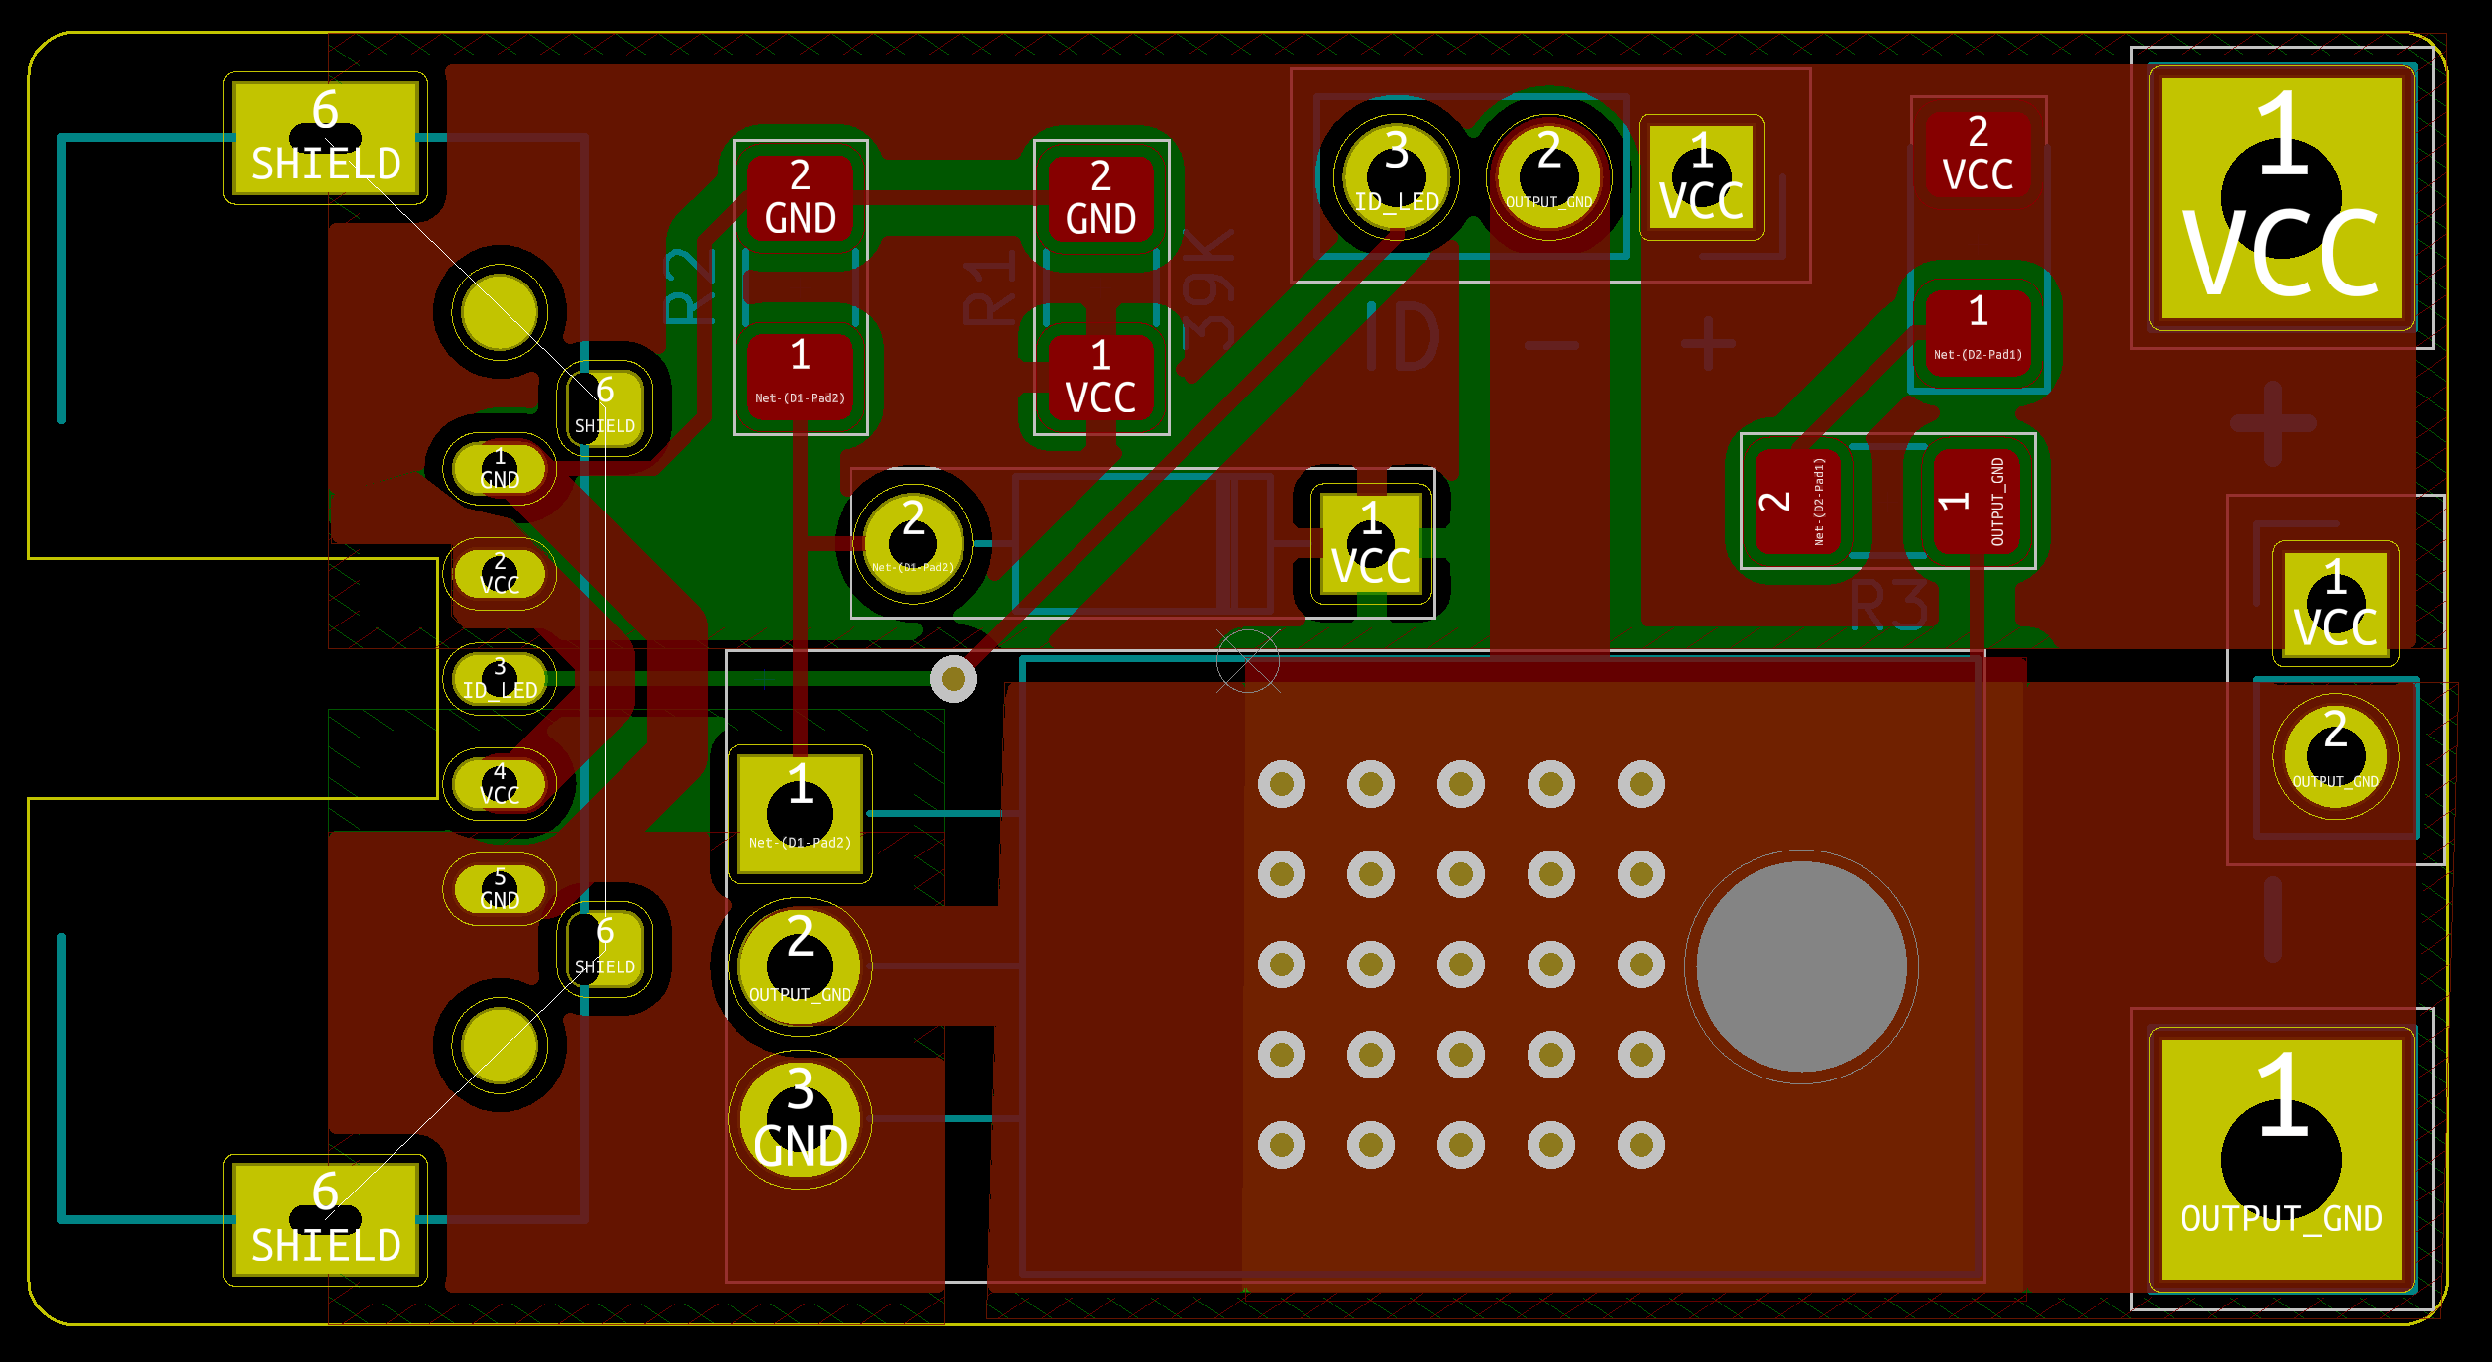Select square regulator pad 1 Net-(D1-Pad2)
Image resolution: width=2492 pixels, height=1362 pixels.
(x=800, y=814)
